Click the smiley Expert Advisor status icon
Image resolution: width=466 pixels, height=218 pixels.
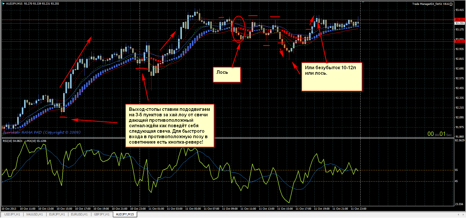451,4
